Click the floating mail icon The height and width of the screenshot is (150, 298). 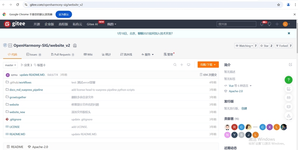(x=288, y=98)
